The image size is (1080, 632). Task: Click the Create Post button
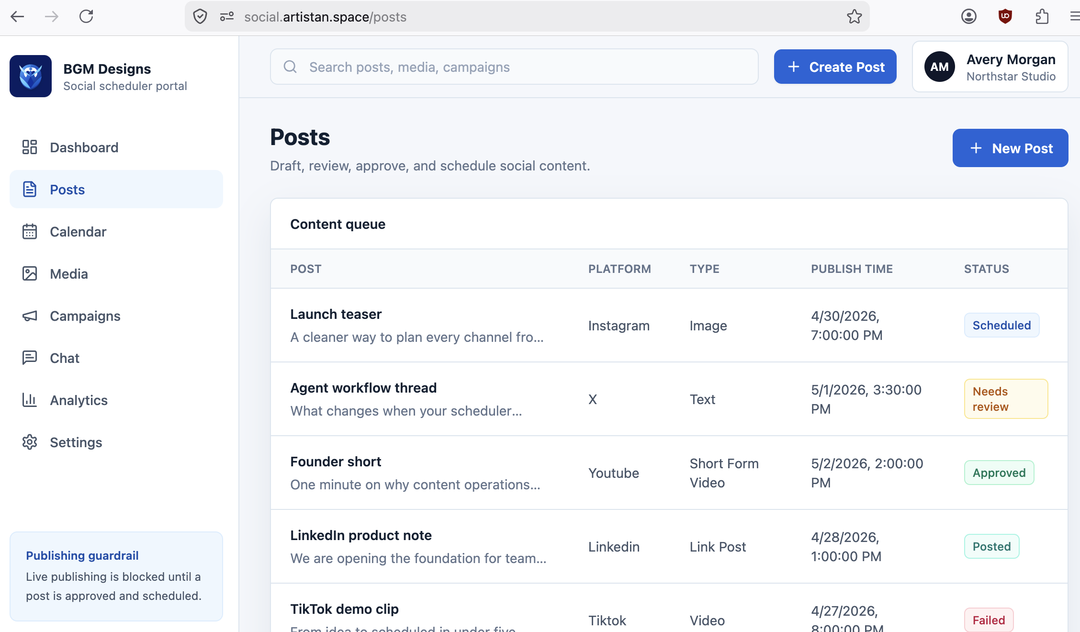[x=835, y=67]
